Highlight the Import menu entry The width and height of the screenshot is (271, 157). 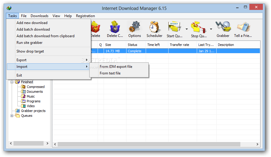tap(48, 67)
